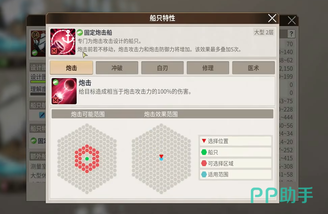Click the red 可选择区域 legend hexagon
The width and height of the screenshot is (328, 214).
[204, 163]
